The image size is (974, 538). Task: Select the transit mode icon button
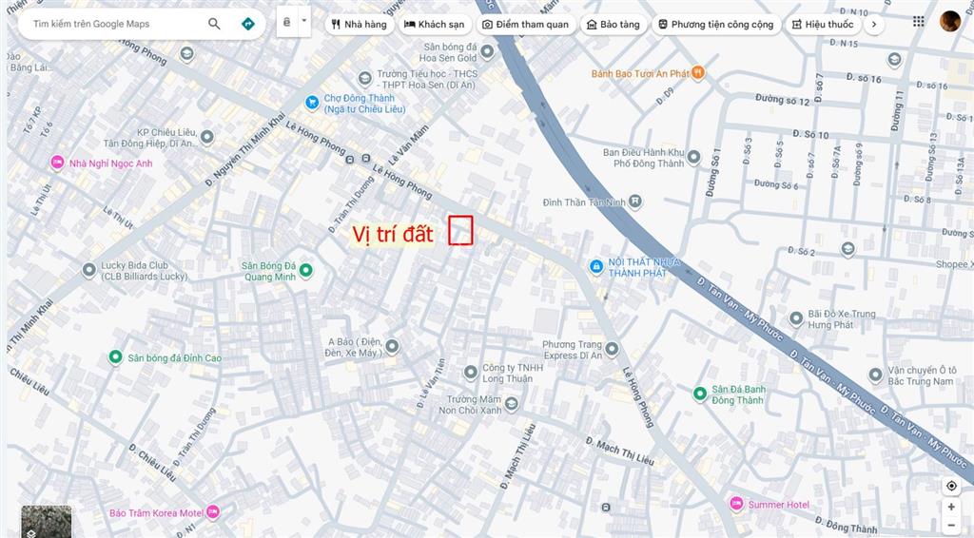point(286,22)
